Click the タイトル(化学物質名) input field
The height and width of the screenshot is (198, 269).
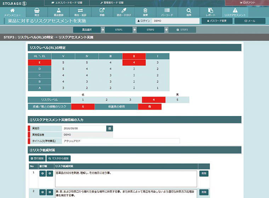click(120, 141)
